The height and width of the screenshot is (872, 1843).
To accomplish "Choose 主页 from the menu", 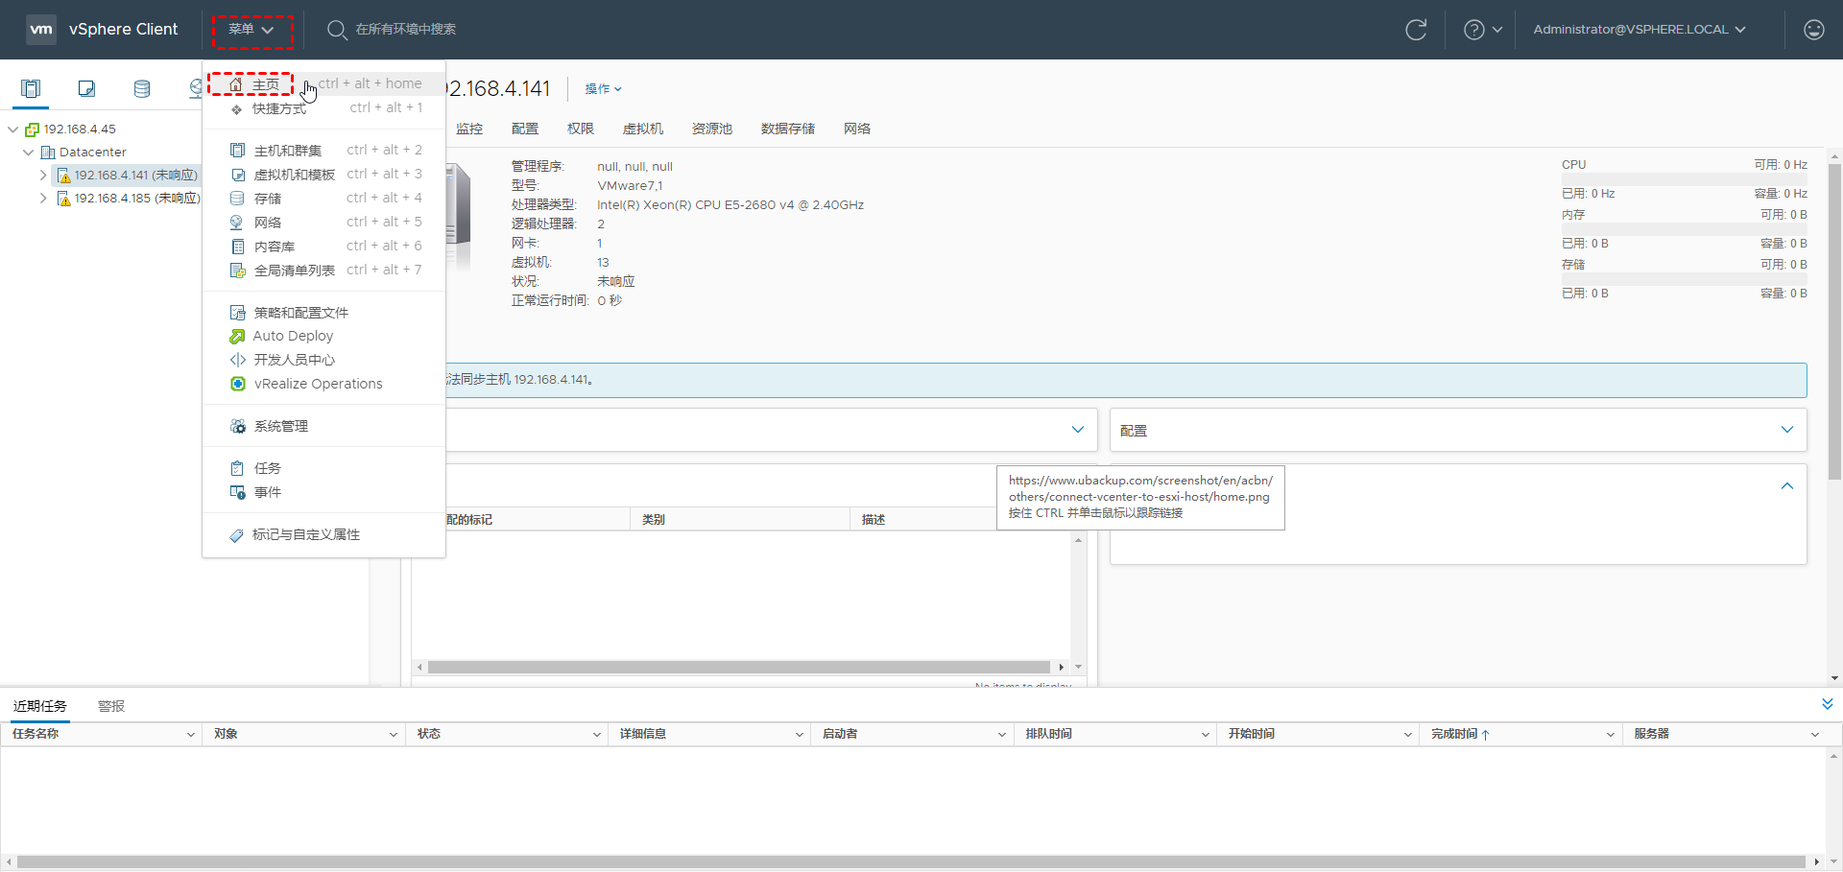I will tap(265, 84).
